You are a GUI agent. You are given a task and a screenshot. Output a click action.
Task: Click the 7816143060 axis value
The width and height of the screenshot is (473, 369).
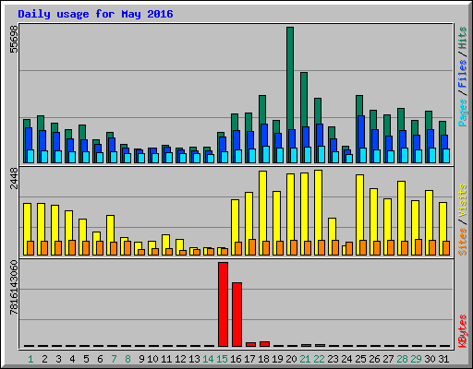(x=14, y=288)
